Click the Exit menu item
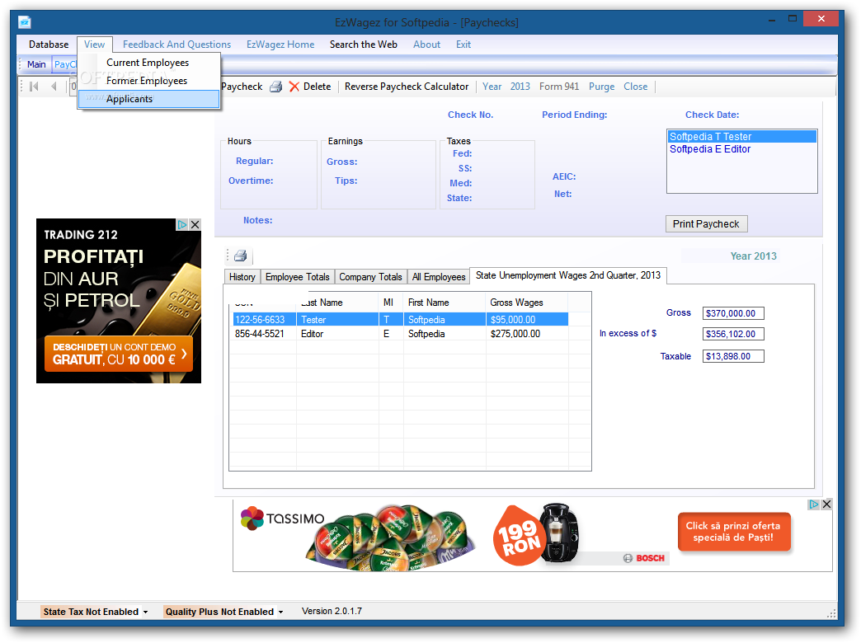Image resolution: width=861 pixels, height=643 pixels. point(463,45)
